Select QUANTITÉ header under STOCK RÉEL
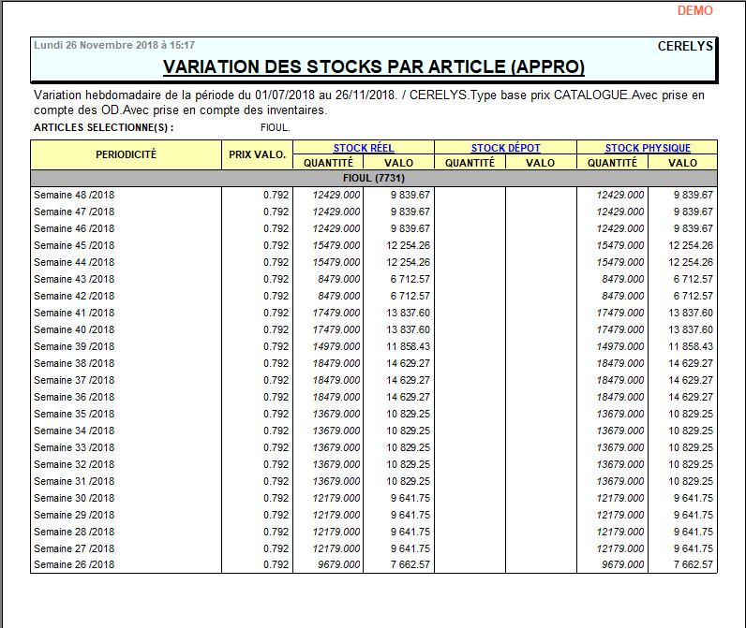The width and height of the screenshot is (746, 628). click(x=328, y=163)
